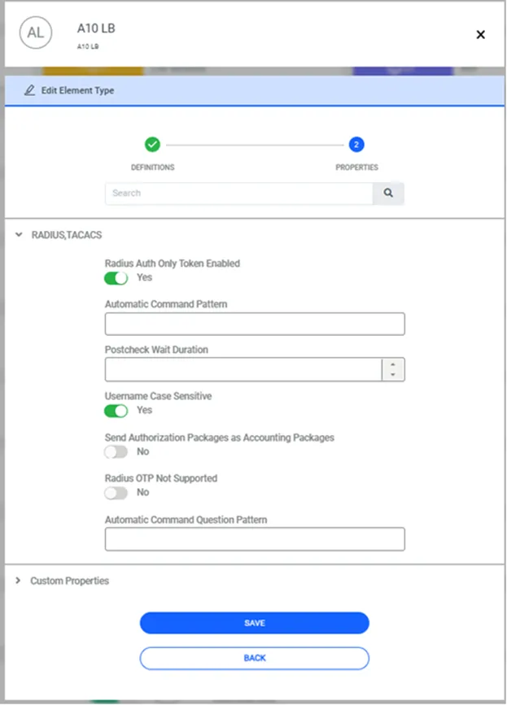Click the Edit Element Type header text

(x=77, y=90)
